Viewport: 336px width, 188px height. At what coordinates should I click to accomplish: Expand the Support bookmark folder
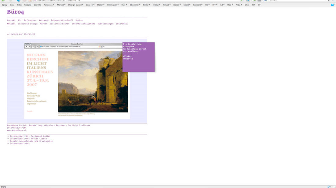[x=198, y=5]
